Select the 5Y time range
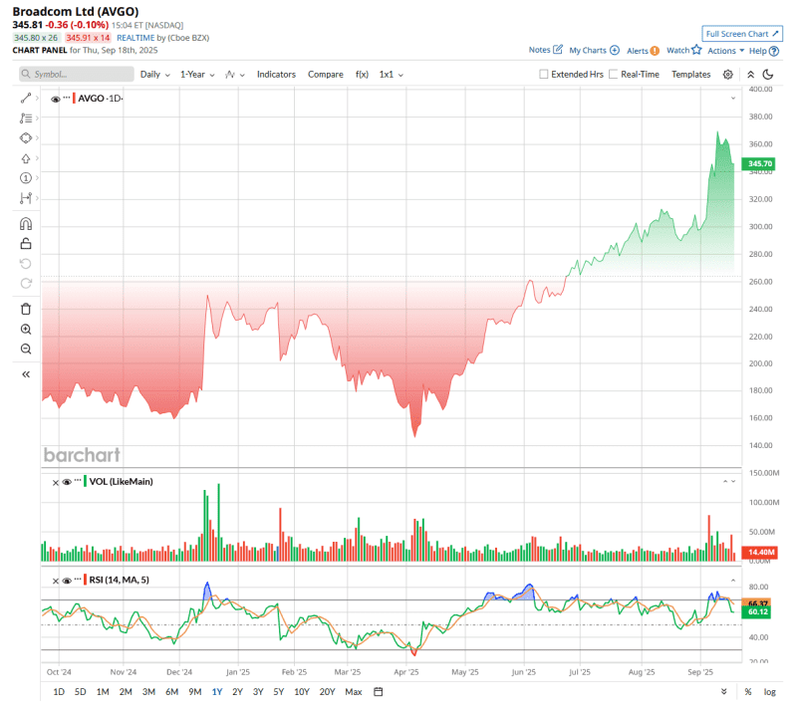The height and width of the screenshot is (714, 797). point(278,691)
